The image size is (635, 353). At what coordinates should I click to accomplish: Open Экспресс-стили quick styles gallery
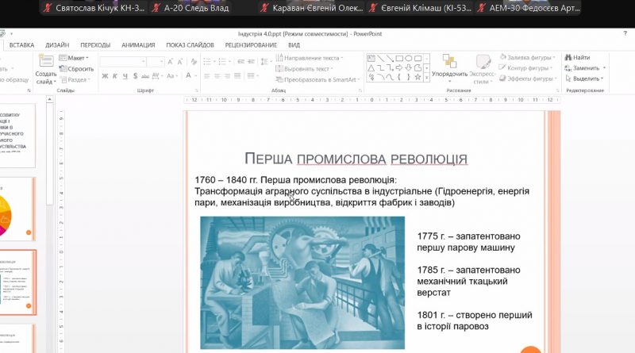pos(482,69)
